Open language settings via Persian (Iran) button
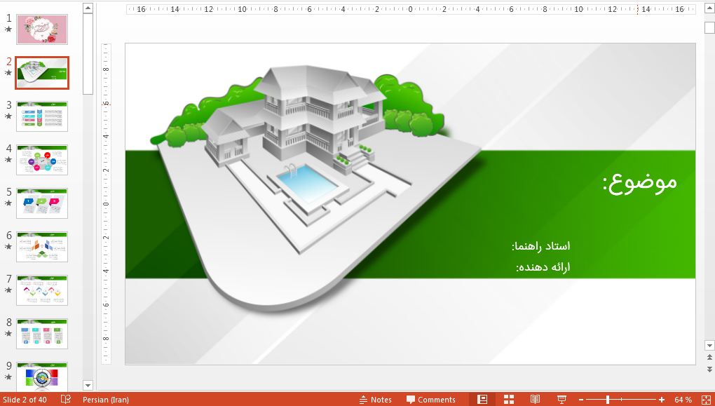Image resolution: width=715 pixels, height=406 pixels. [x=106, y=400]
